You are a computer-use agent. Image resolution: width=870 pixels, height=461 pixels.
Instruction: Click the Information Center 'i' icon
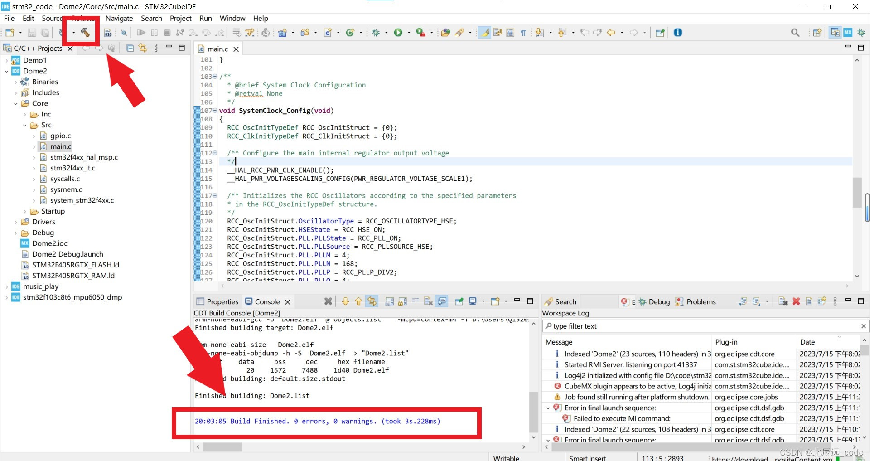click(678, 33)
